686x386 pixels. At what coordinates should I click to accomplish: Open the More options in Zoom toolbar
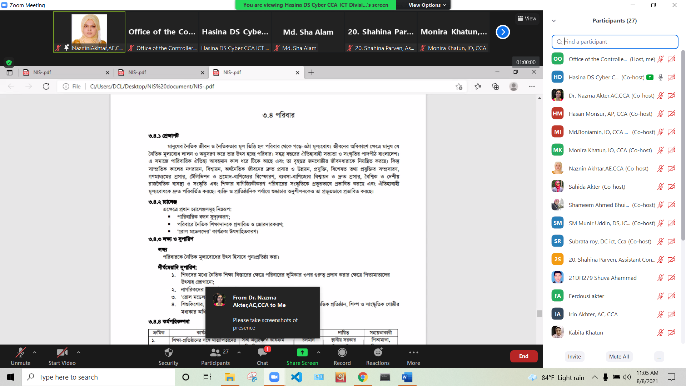(413, 356)
